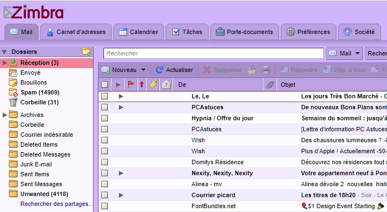Open the non-bold PCAstuces Lettre d'information message
This screenshot has height=212, width=387.
(x=243, y=129)
